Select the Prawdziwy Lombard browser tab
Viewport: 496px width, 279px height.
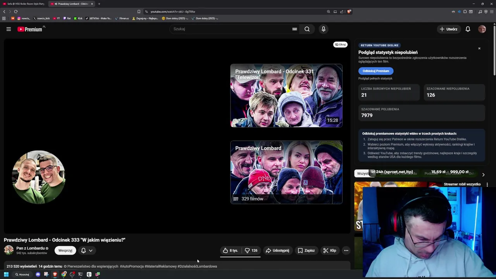pyautogui.click(x=72, y=4)
